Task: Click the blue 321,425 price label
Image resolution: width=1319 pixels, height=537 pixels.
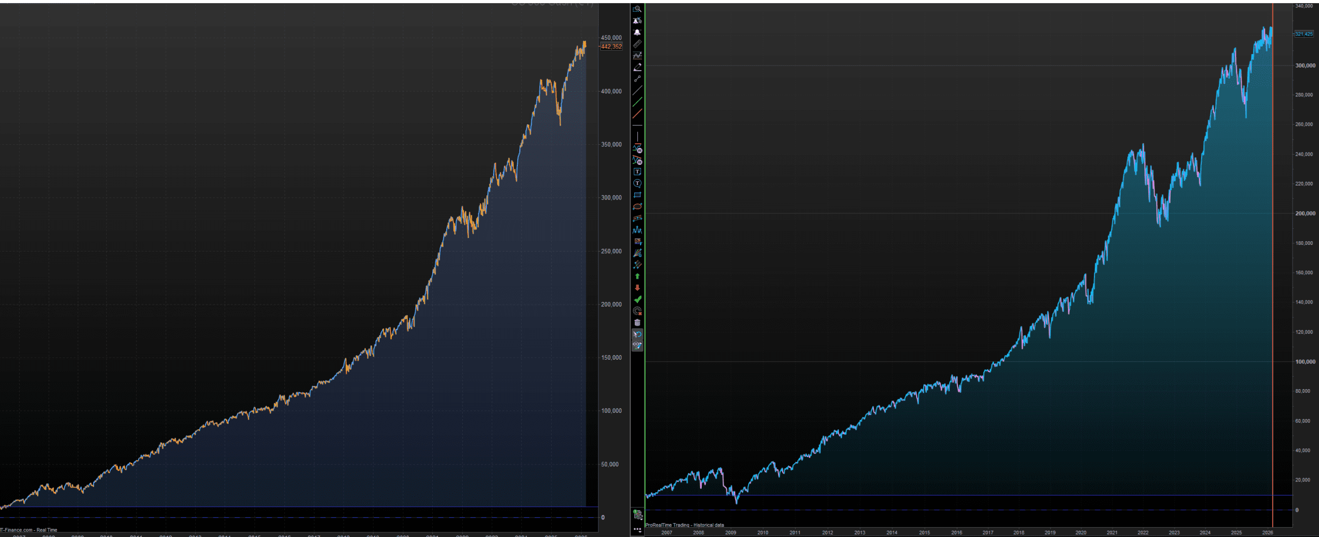Action: pos(1304,34)
